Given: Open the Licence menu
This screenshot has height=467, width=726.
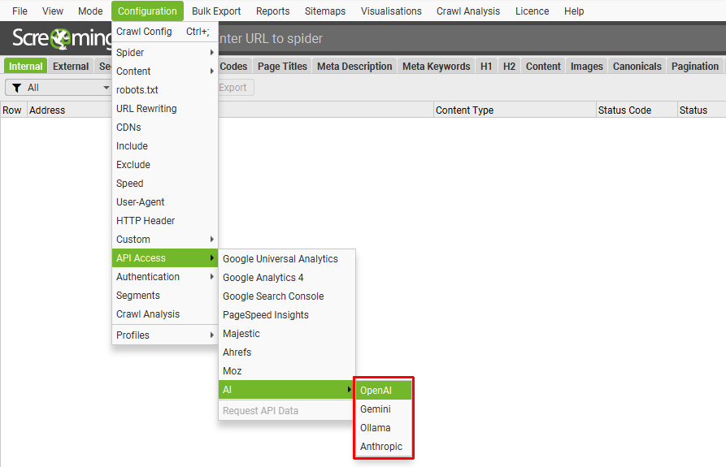Looking at the screenshot, I should [532, 11].
